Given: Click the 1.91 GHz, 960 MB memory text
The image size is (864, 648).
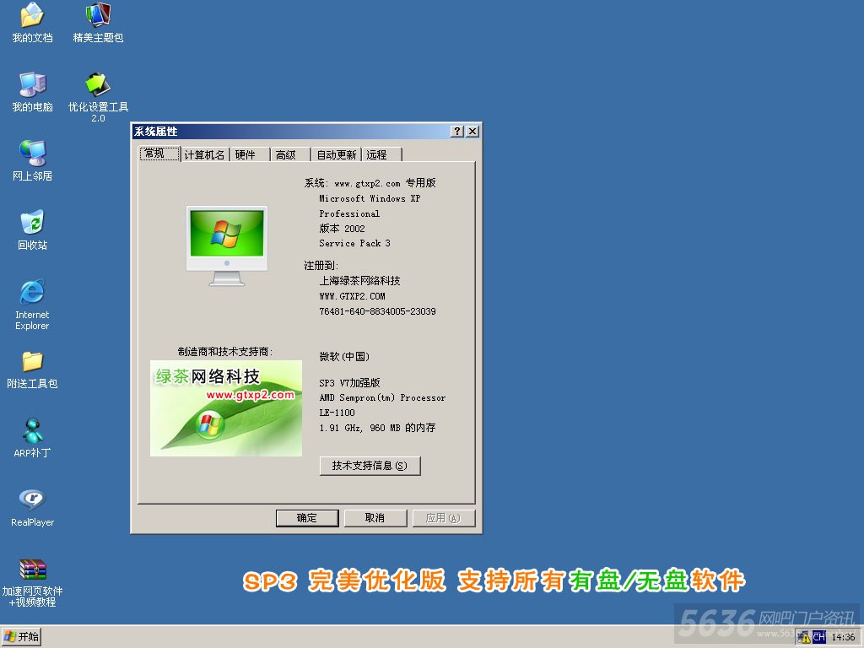Looking at the screenshot, I should [377, 428].
